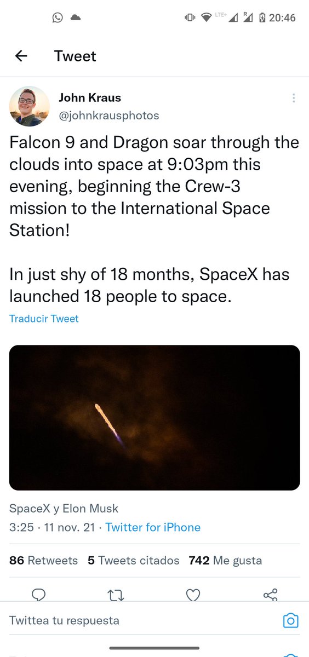The image size is (309, 657).
Task: View the 742 Me gusta list
Action: tap(225, 560)
